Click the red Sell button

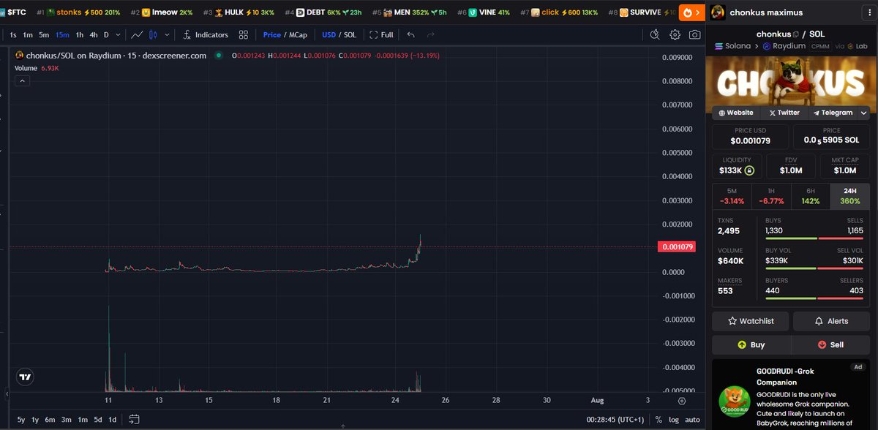click(830, 344)
